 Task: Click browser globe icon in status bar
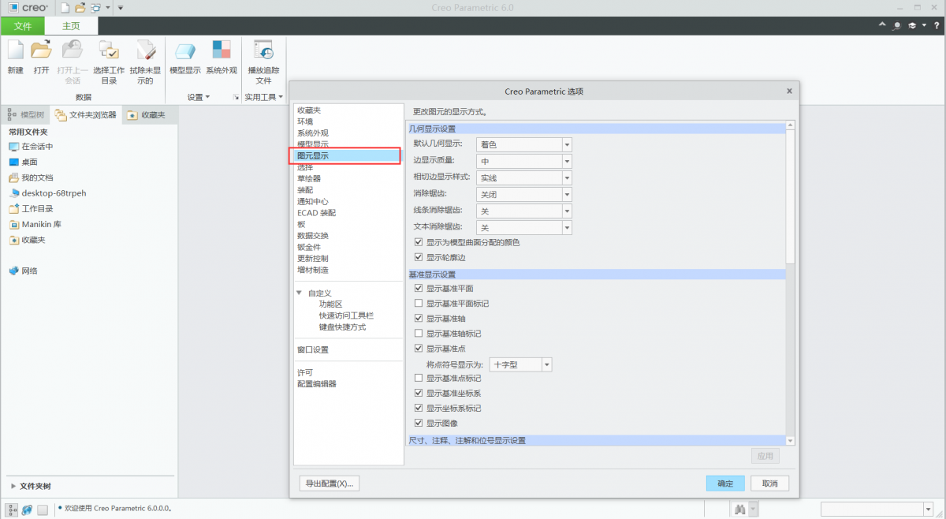(28, 510)
